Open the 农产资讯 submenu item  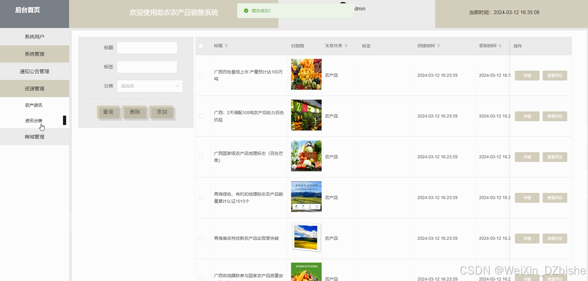34,105
